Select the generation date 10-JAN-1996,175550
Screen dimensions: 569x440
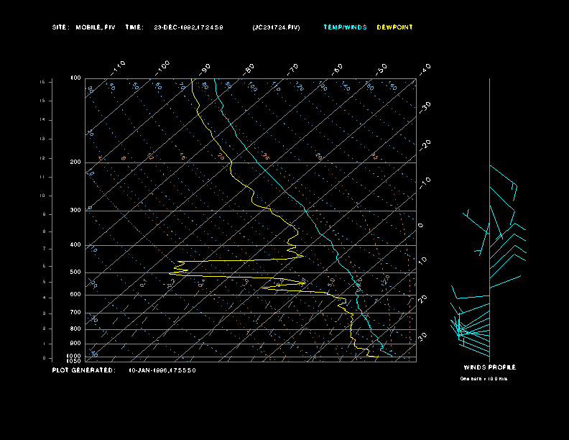(x=162, y=370)
